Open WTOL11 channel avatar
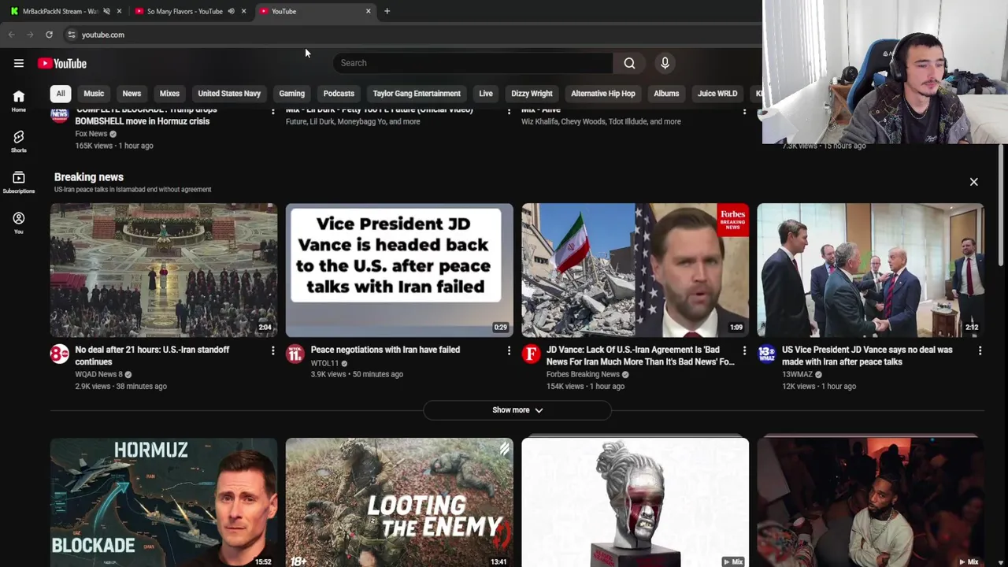The height and width of the screenshot is (567, 1008). 295,354
